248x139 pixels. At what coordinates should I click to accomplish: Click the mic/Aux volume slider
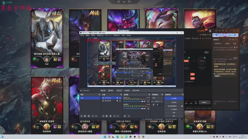(134, 101)
